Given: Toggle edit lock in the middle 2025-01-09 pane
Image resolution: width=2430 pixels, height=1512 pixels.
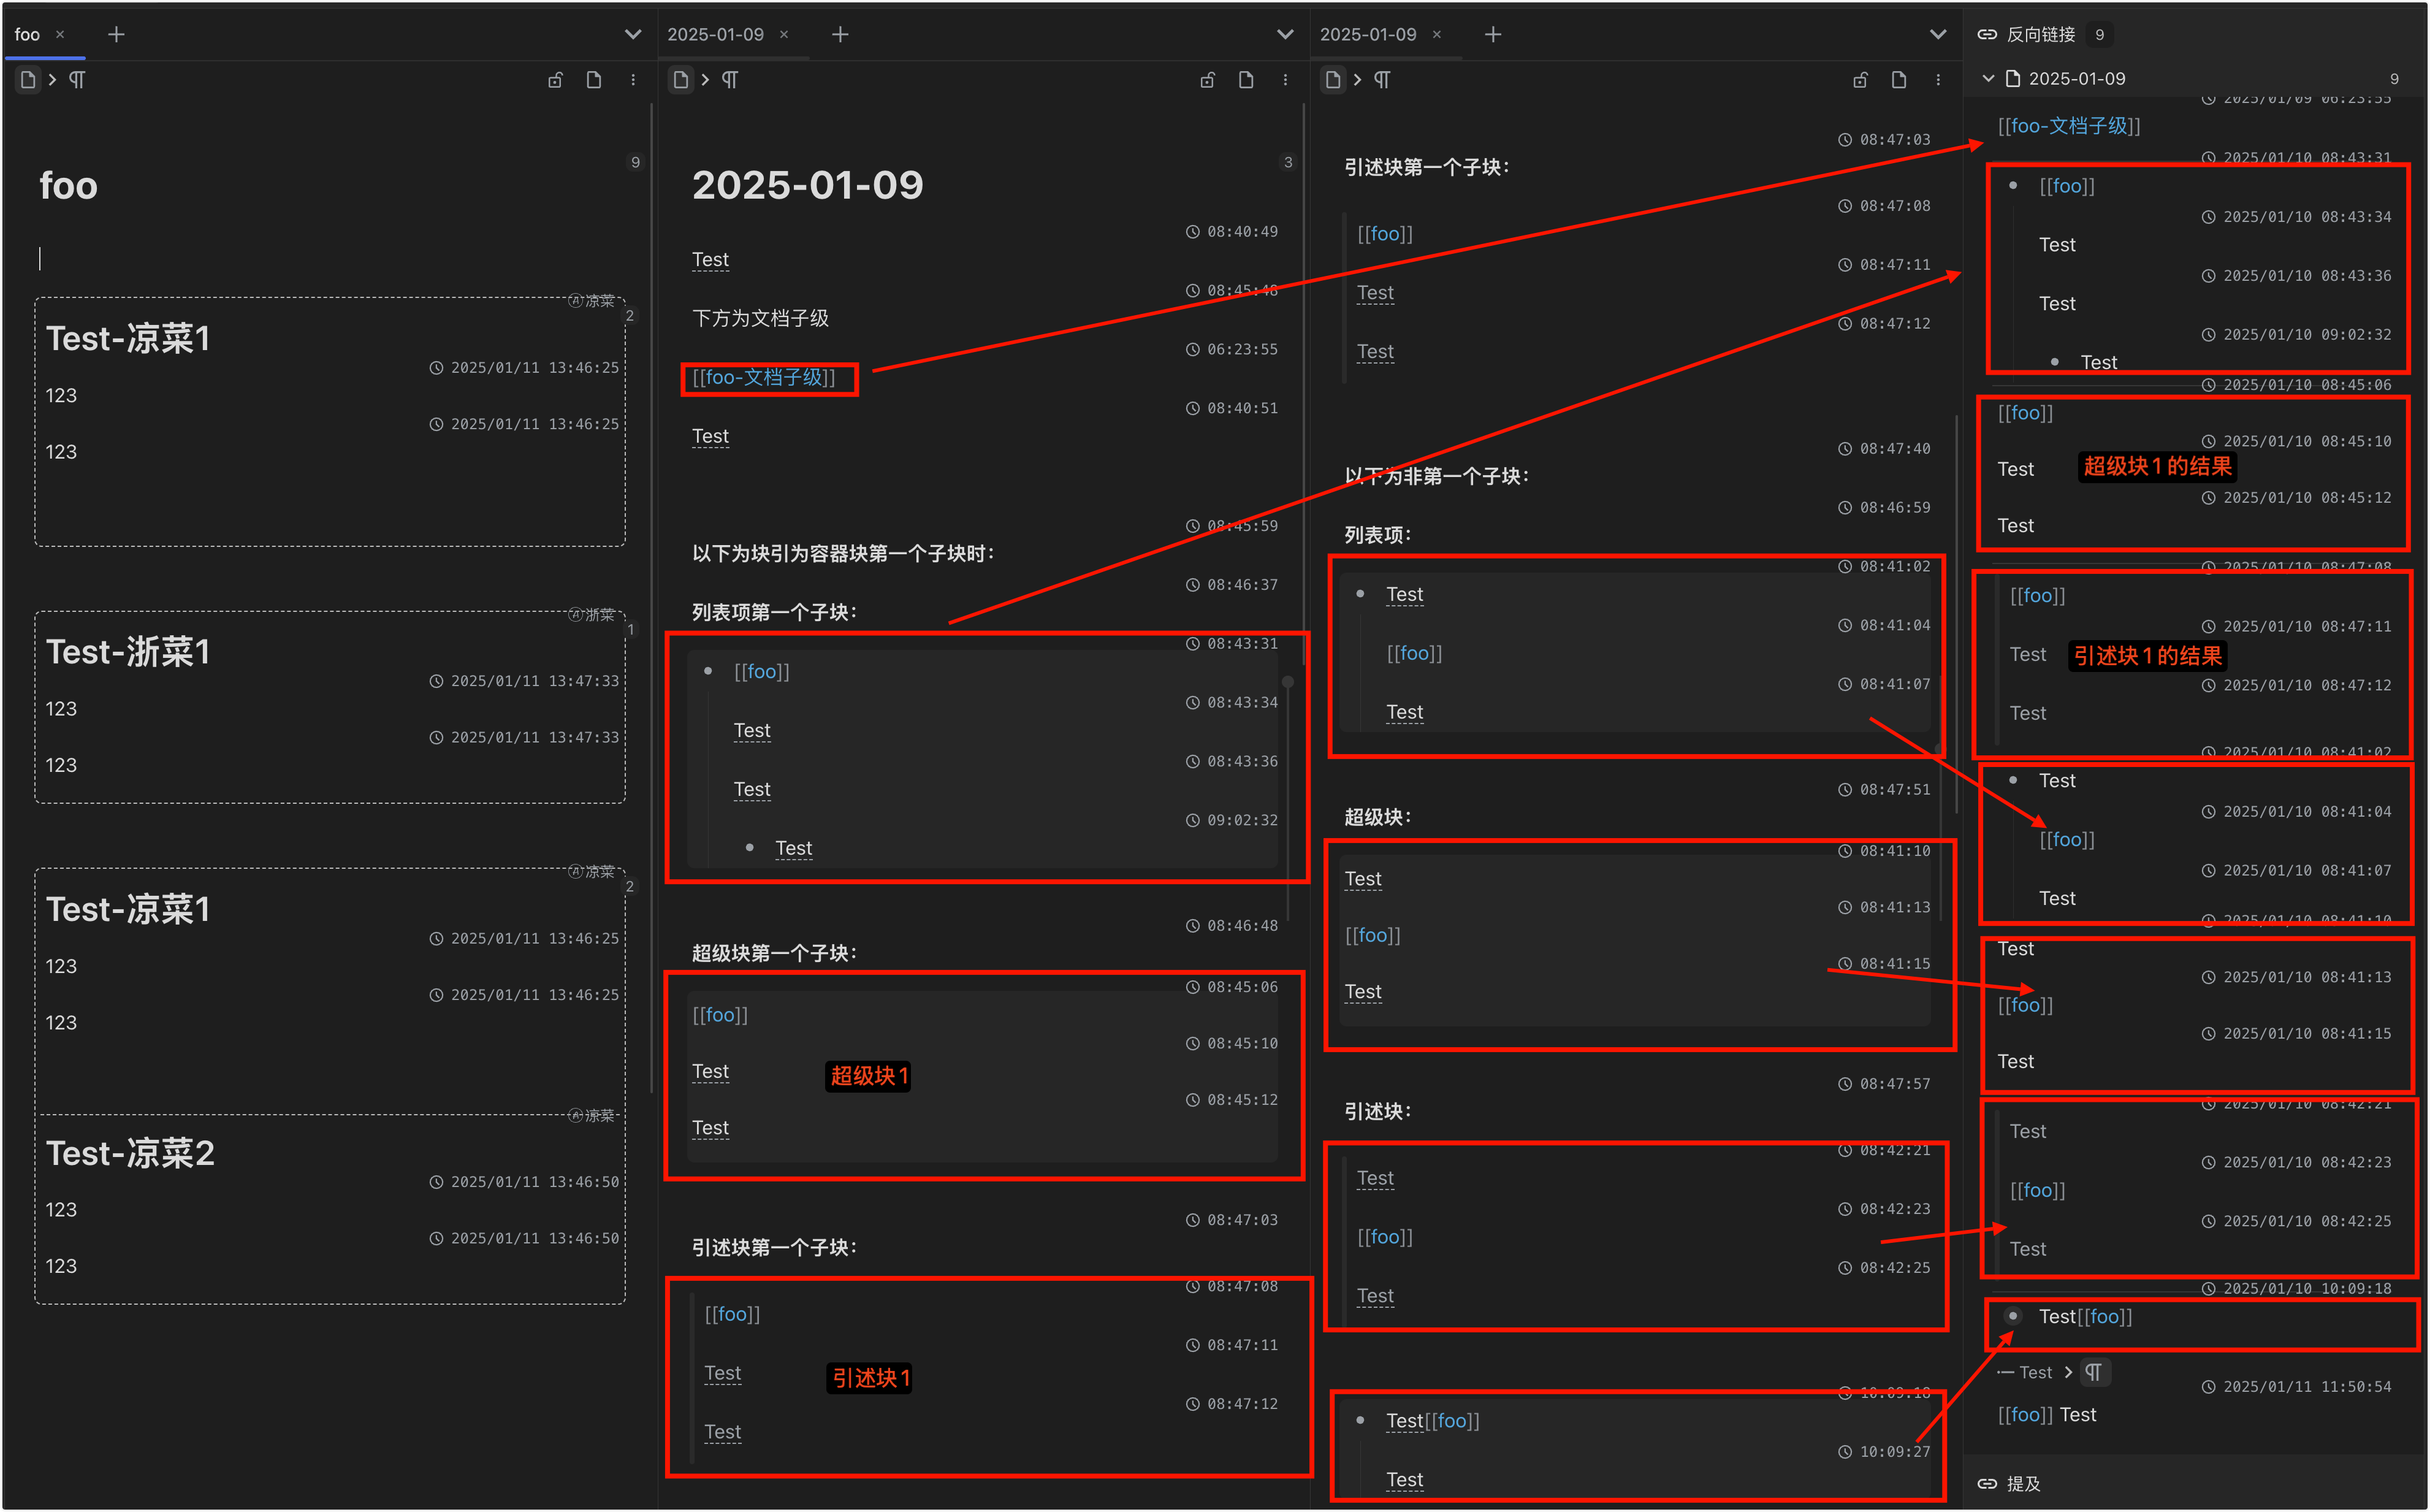Looking at the screenshot, I should click(1208, 80).
